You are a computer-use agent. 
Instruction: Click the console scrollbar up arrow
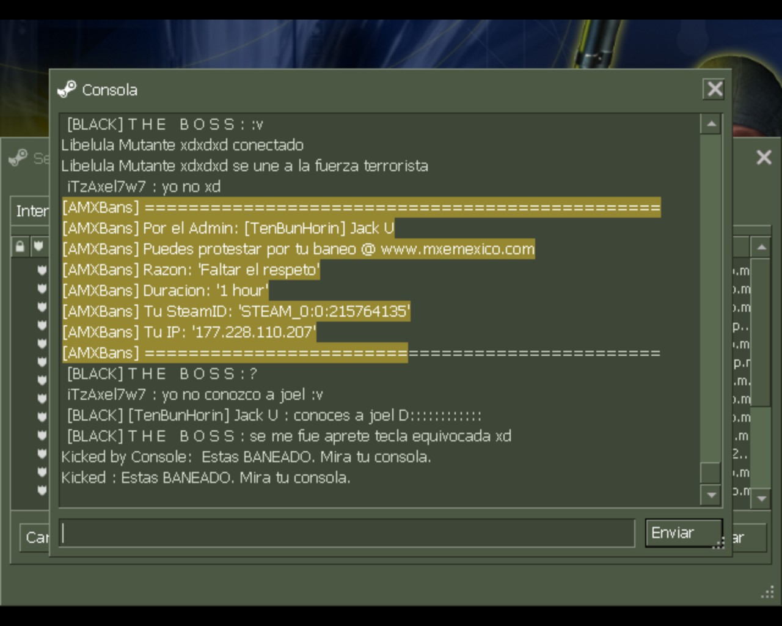pyautogui.click(x=711, y=125)
